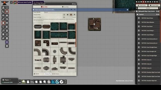
Task: Select the crates tile on the canvas
Action: [x=94, y=24]
